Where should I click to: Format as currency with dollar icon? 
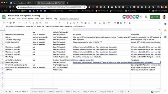click(x=27, y=23)
